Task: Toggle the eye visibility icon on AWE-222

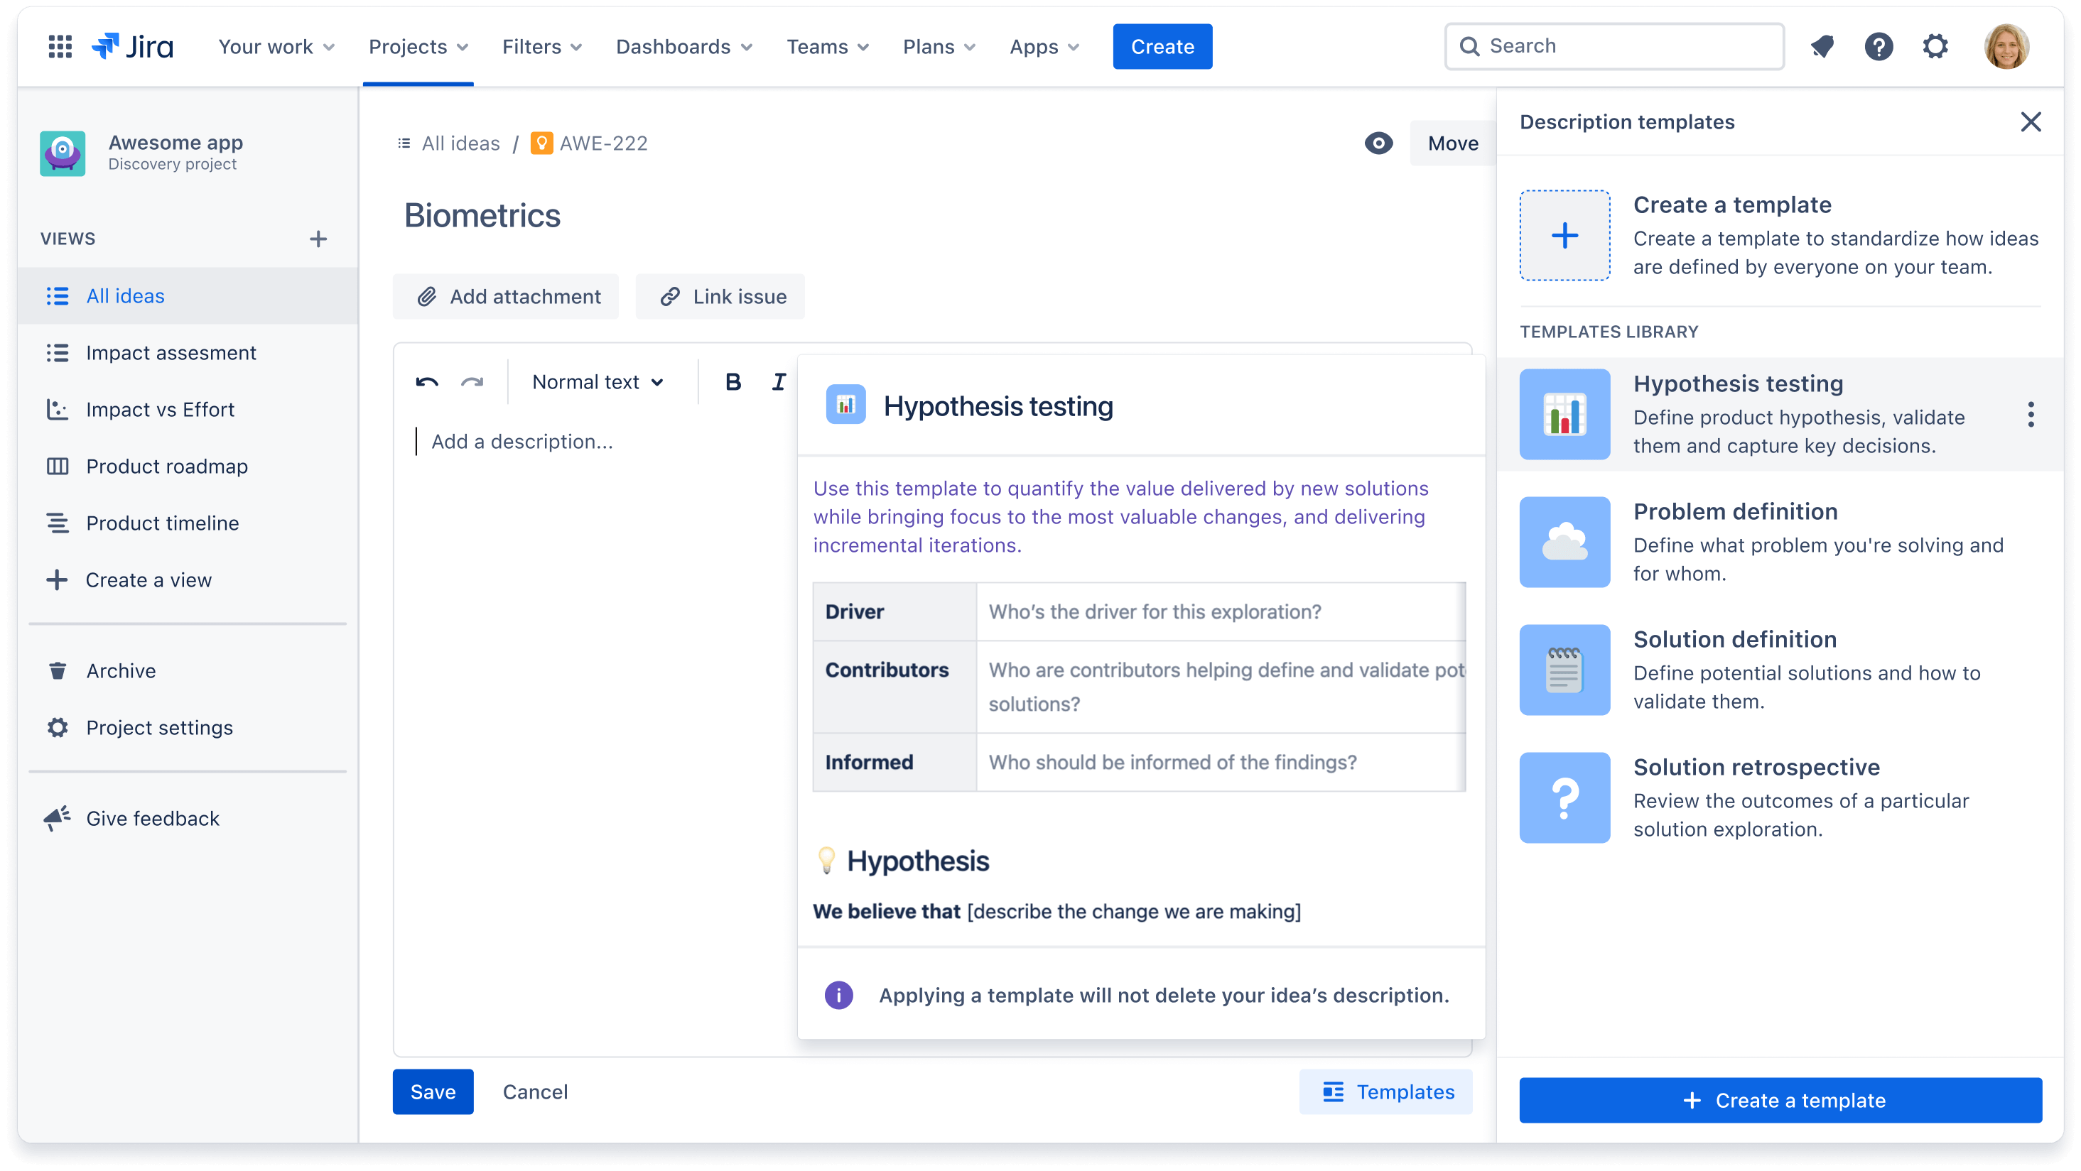Action: coord(1376,143)
